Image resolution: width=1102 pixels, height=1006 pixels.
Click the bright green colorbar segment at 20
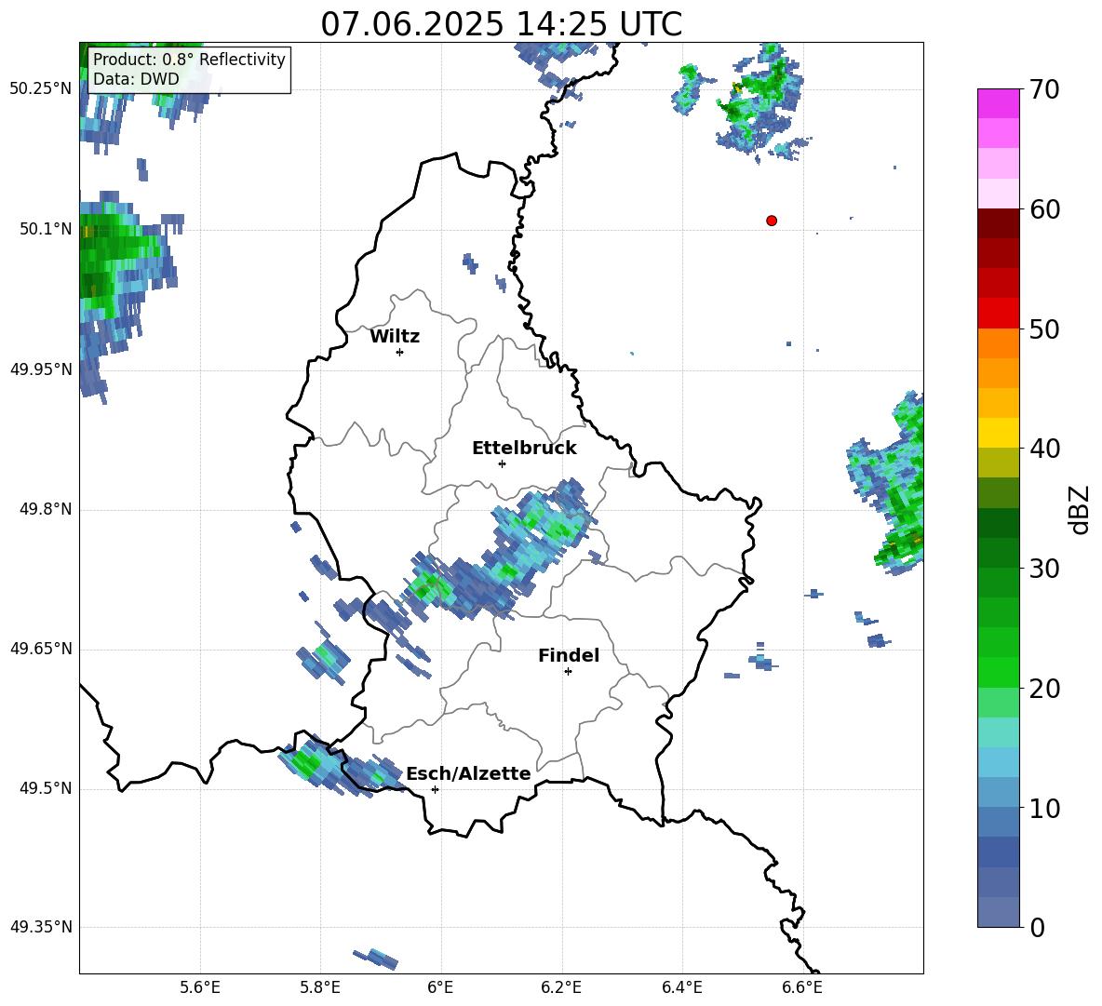point(999,672)
